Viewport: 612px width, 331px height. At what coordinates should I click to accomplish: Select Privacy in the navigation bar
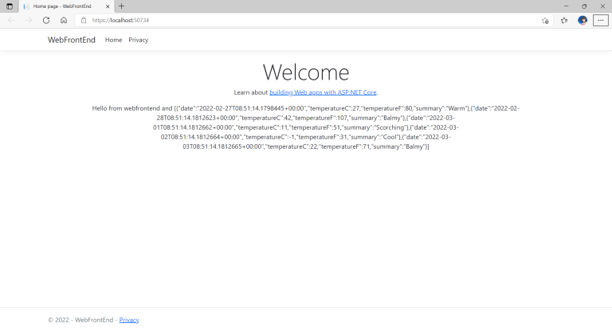(139, 40)
